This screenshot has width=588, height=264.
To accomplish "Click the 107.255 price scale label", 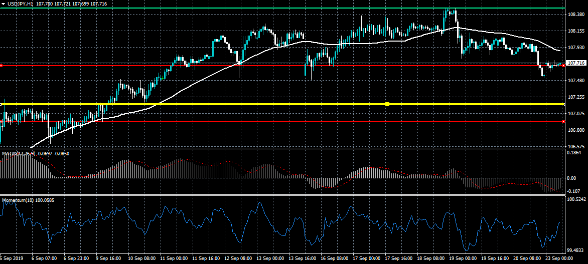I will [x=576, y=97].
